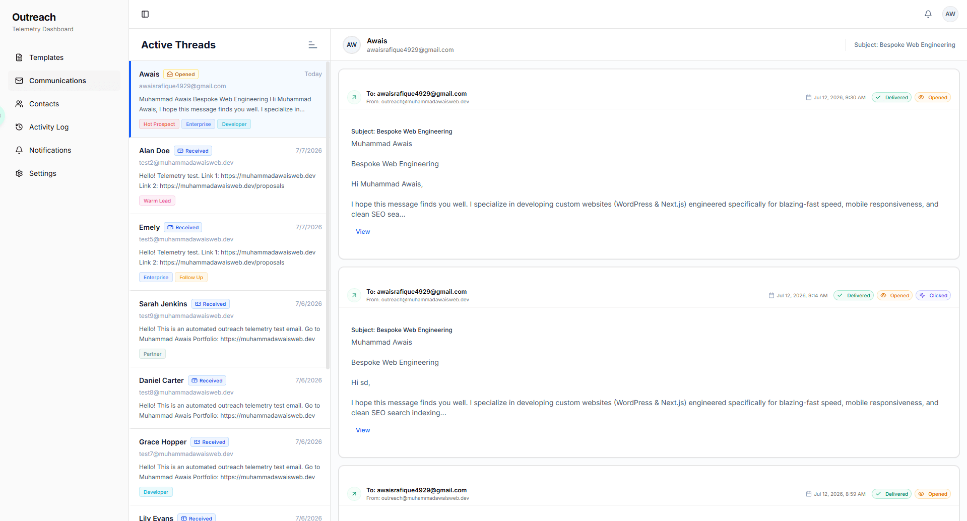Image resolution: width=967 pixels, height=521 pixels.
Task: Click the test2@muhammadawaisweb.dev address
Action: (x=186, y=163)
